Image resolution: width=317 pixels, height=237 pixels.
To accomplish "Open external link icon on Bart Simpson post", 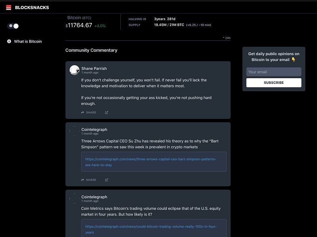I will [107, 180].
